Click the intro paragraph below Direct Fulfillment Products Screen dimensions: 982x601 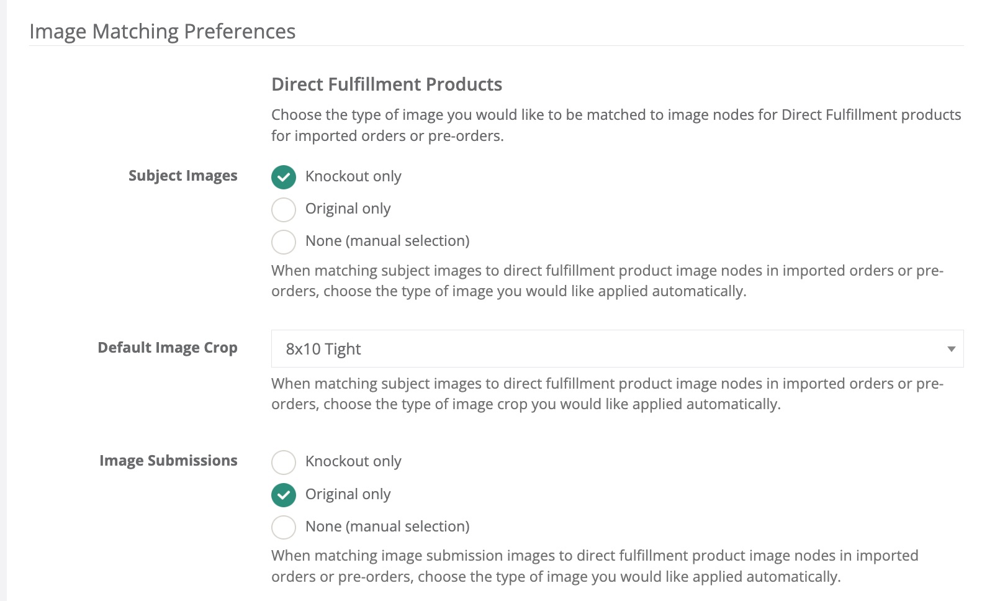[x=616, y=125]
